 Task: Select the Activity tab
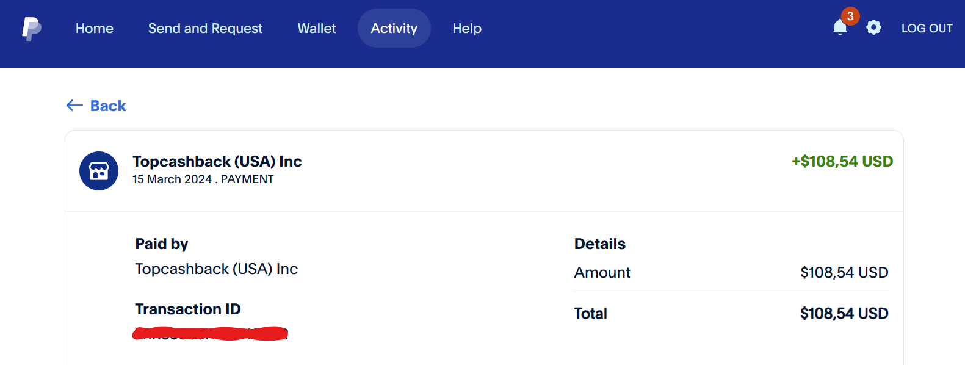coord(394,29)
